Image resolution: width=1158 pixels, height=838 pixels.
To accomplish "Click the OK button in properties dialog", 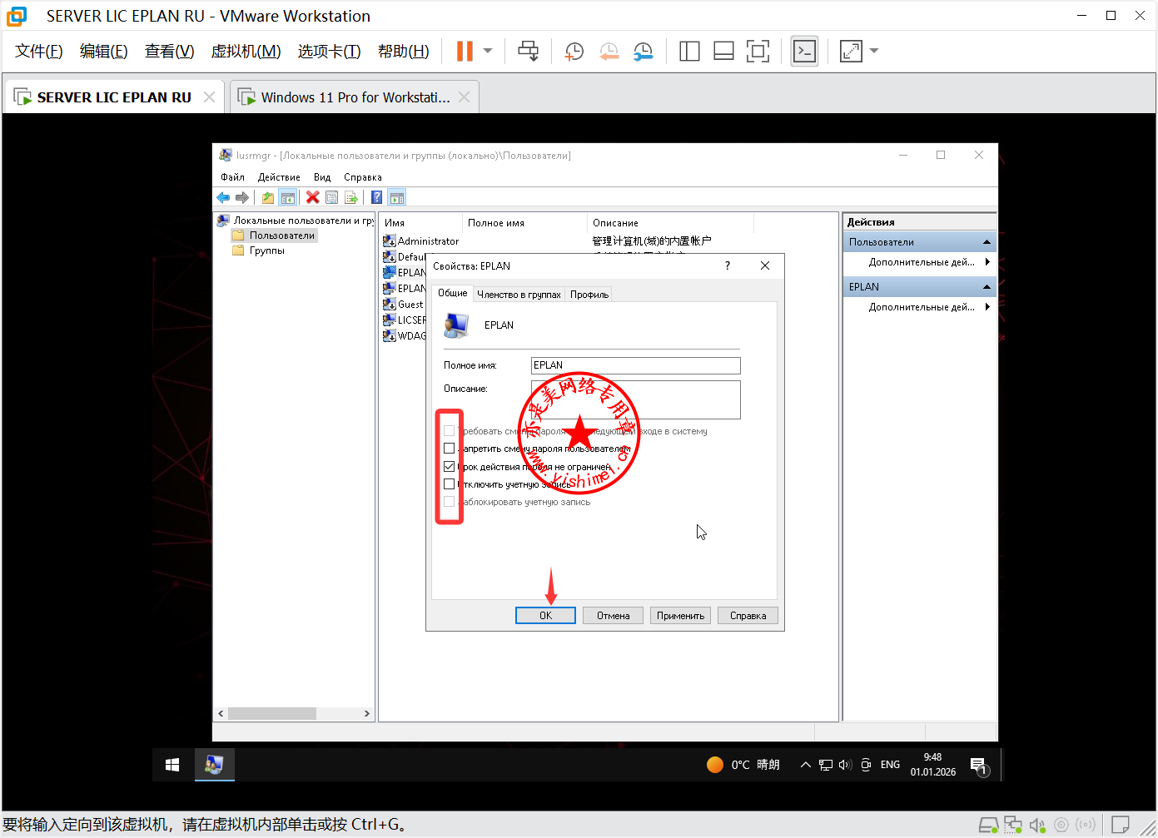I will (545, 616).
